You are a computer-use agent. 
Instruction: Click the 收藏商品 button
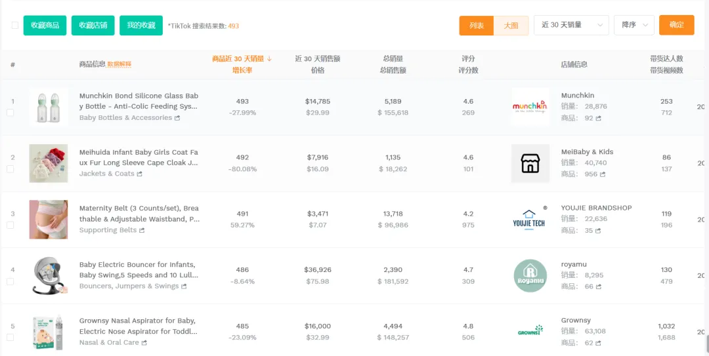tap(45, 26)
